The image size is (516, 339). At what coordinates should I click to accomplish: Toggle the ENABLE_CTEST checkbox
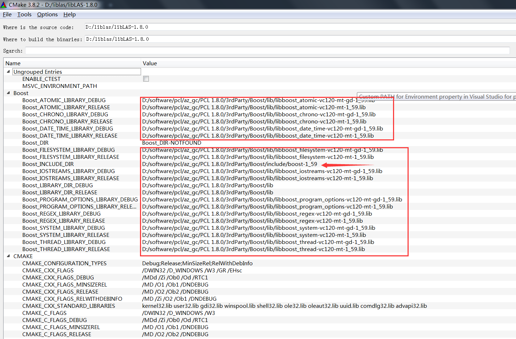pyautogui.click(x=146, y=79)
